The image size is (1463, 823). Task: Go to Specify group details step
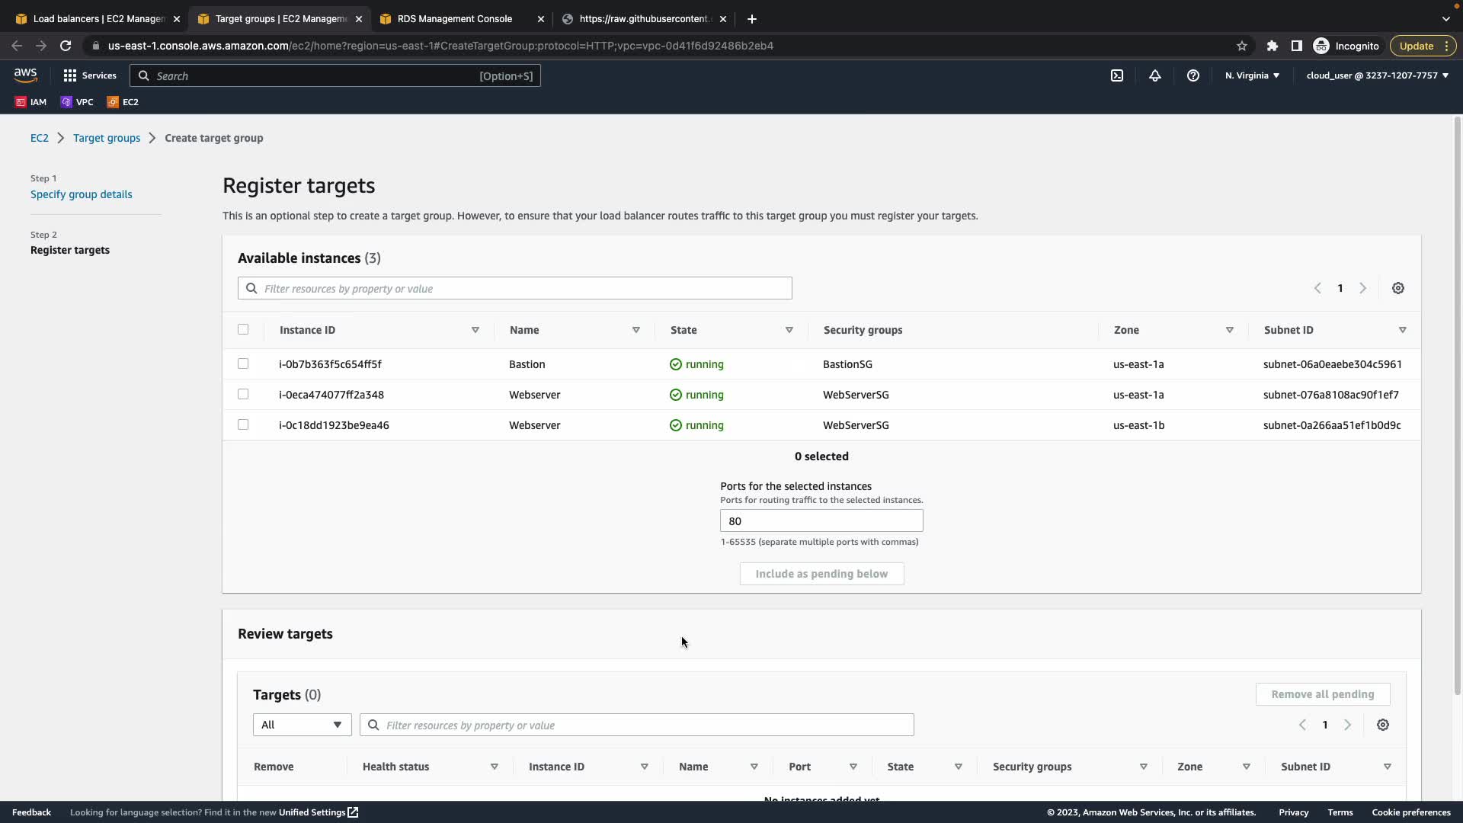(82, 194)
